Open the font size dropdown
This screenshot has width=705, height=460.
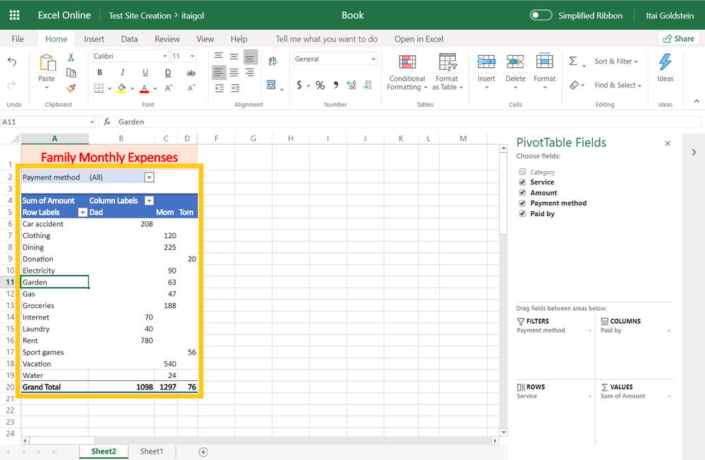(193, 57)
